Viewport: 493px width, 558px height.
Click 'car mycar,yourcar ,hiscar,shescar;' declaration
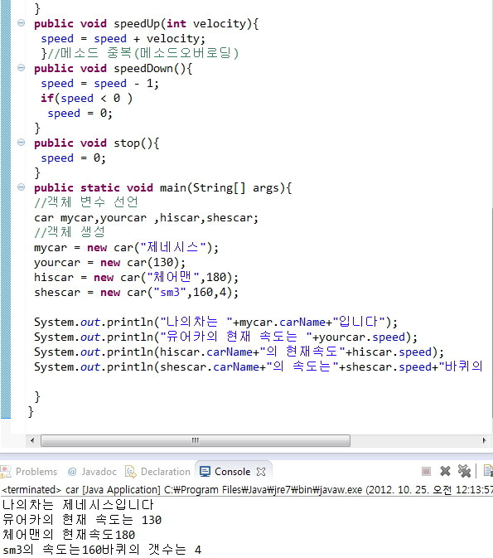146,217
